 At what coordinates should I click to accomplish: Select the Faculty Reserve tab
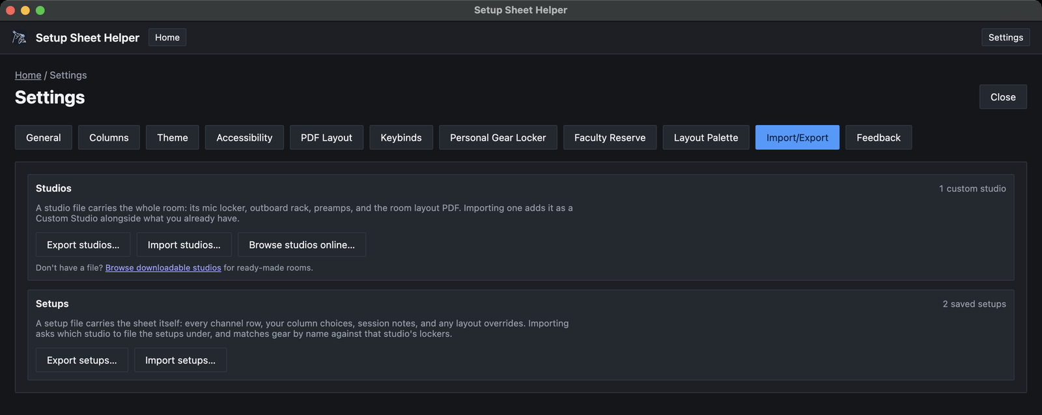[610, 137]
